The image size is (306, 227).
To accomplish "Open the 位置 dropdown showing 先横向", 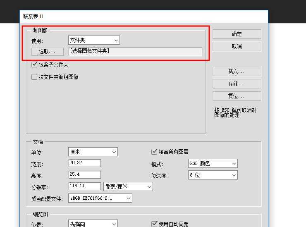I will pos(93,224).
